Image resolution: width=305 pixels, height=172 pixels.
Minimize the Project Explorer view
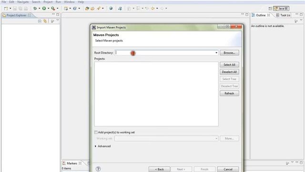[x=53, y=14]
